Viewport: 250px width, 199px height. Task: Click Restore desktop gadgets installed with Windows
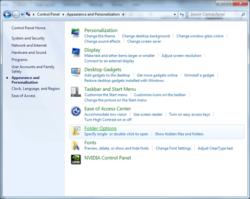[x=124, y=81]
